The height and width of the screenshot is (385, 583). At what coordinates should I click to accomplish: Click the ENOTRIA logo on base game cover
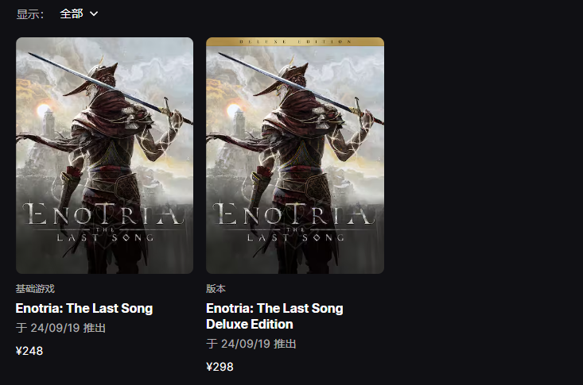(x=104, y=215)
